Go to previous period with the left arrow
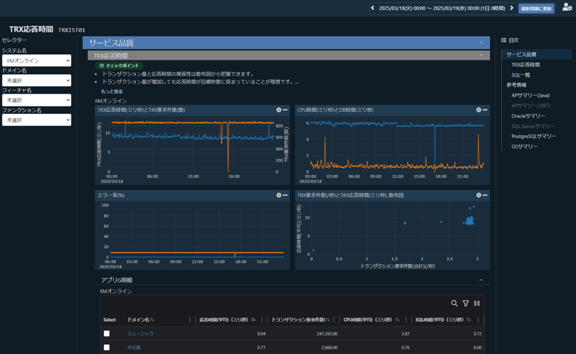Screen dimensions: 576x354 click(373, 9)
